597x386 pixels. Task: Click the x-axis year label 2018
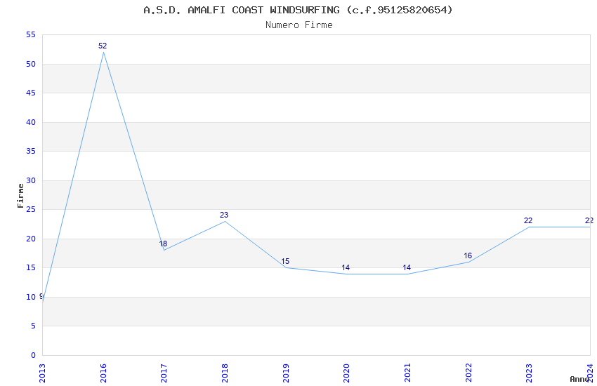(x=225, y=373)
